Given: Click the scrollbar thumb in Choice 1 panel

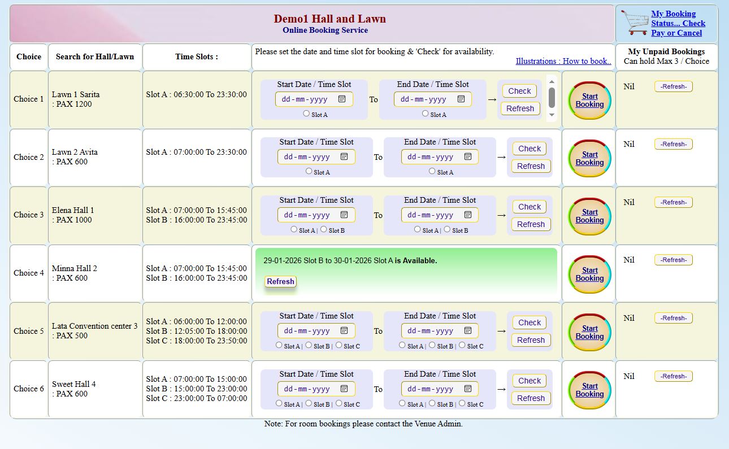Looking at the screenshot, I should coord(552,97).
